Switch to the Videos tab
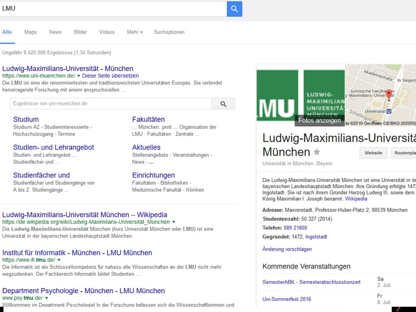Image resolution: width=416 pixels, height=312 pixels. 107,32
